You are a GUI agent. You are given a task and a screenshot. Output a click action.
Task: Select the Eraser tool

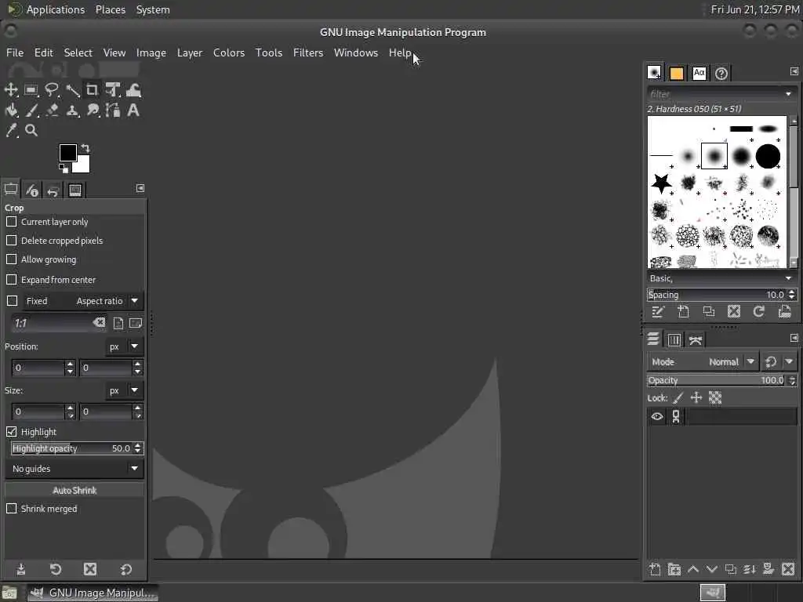pos(51,110)
